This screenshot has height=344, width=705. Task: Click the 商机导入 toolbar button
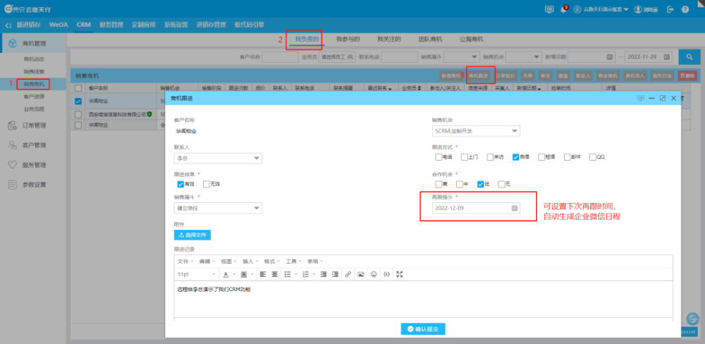[634, 76]
